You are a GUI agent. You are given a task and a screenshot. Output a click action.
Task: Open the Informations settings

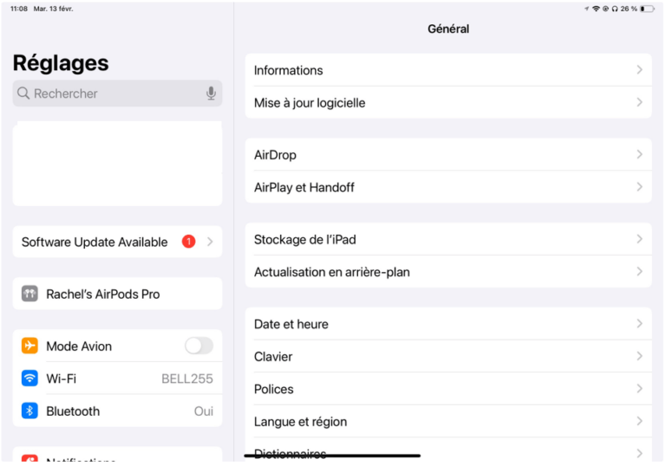[x=448, y=70]
